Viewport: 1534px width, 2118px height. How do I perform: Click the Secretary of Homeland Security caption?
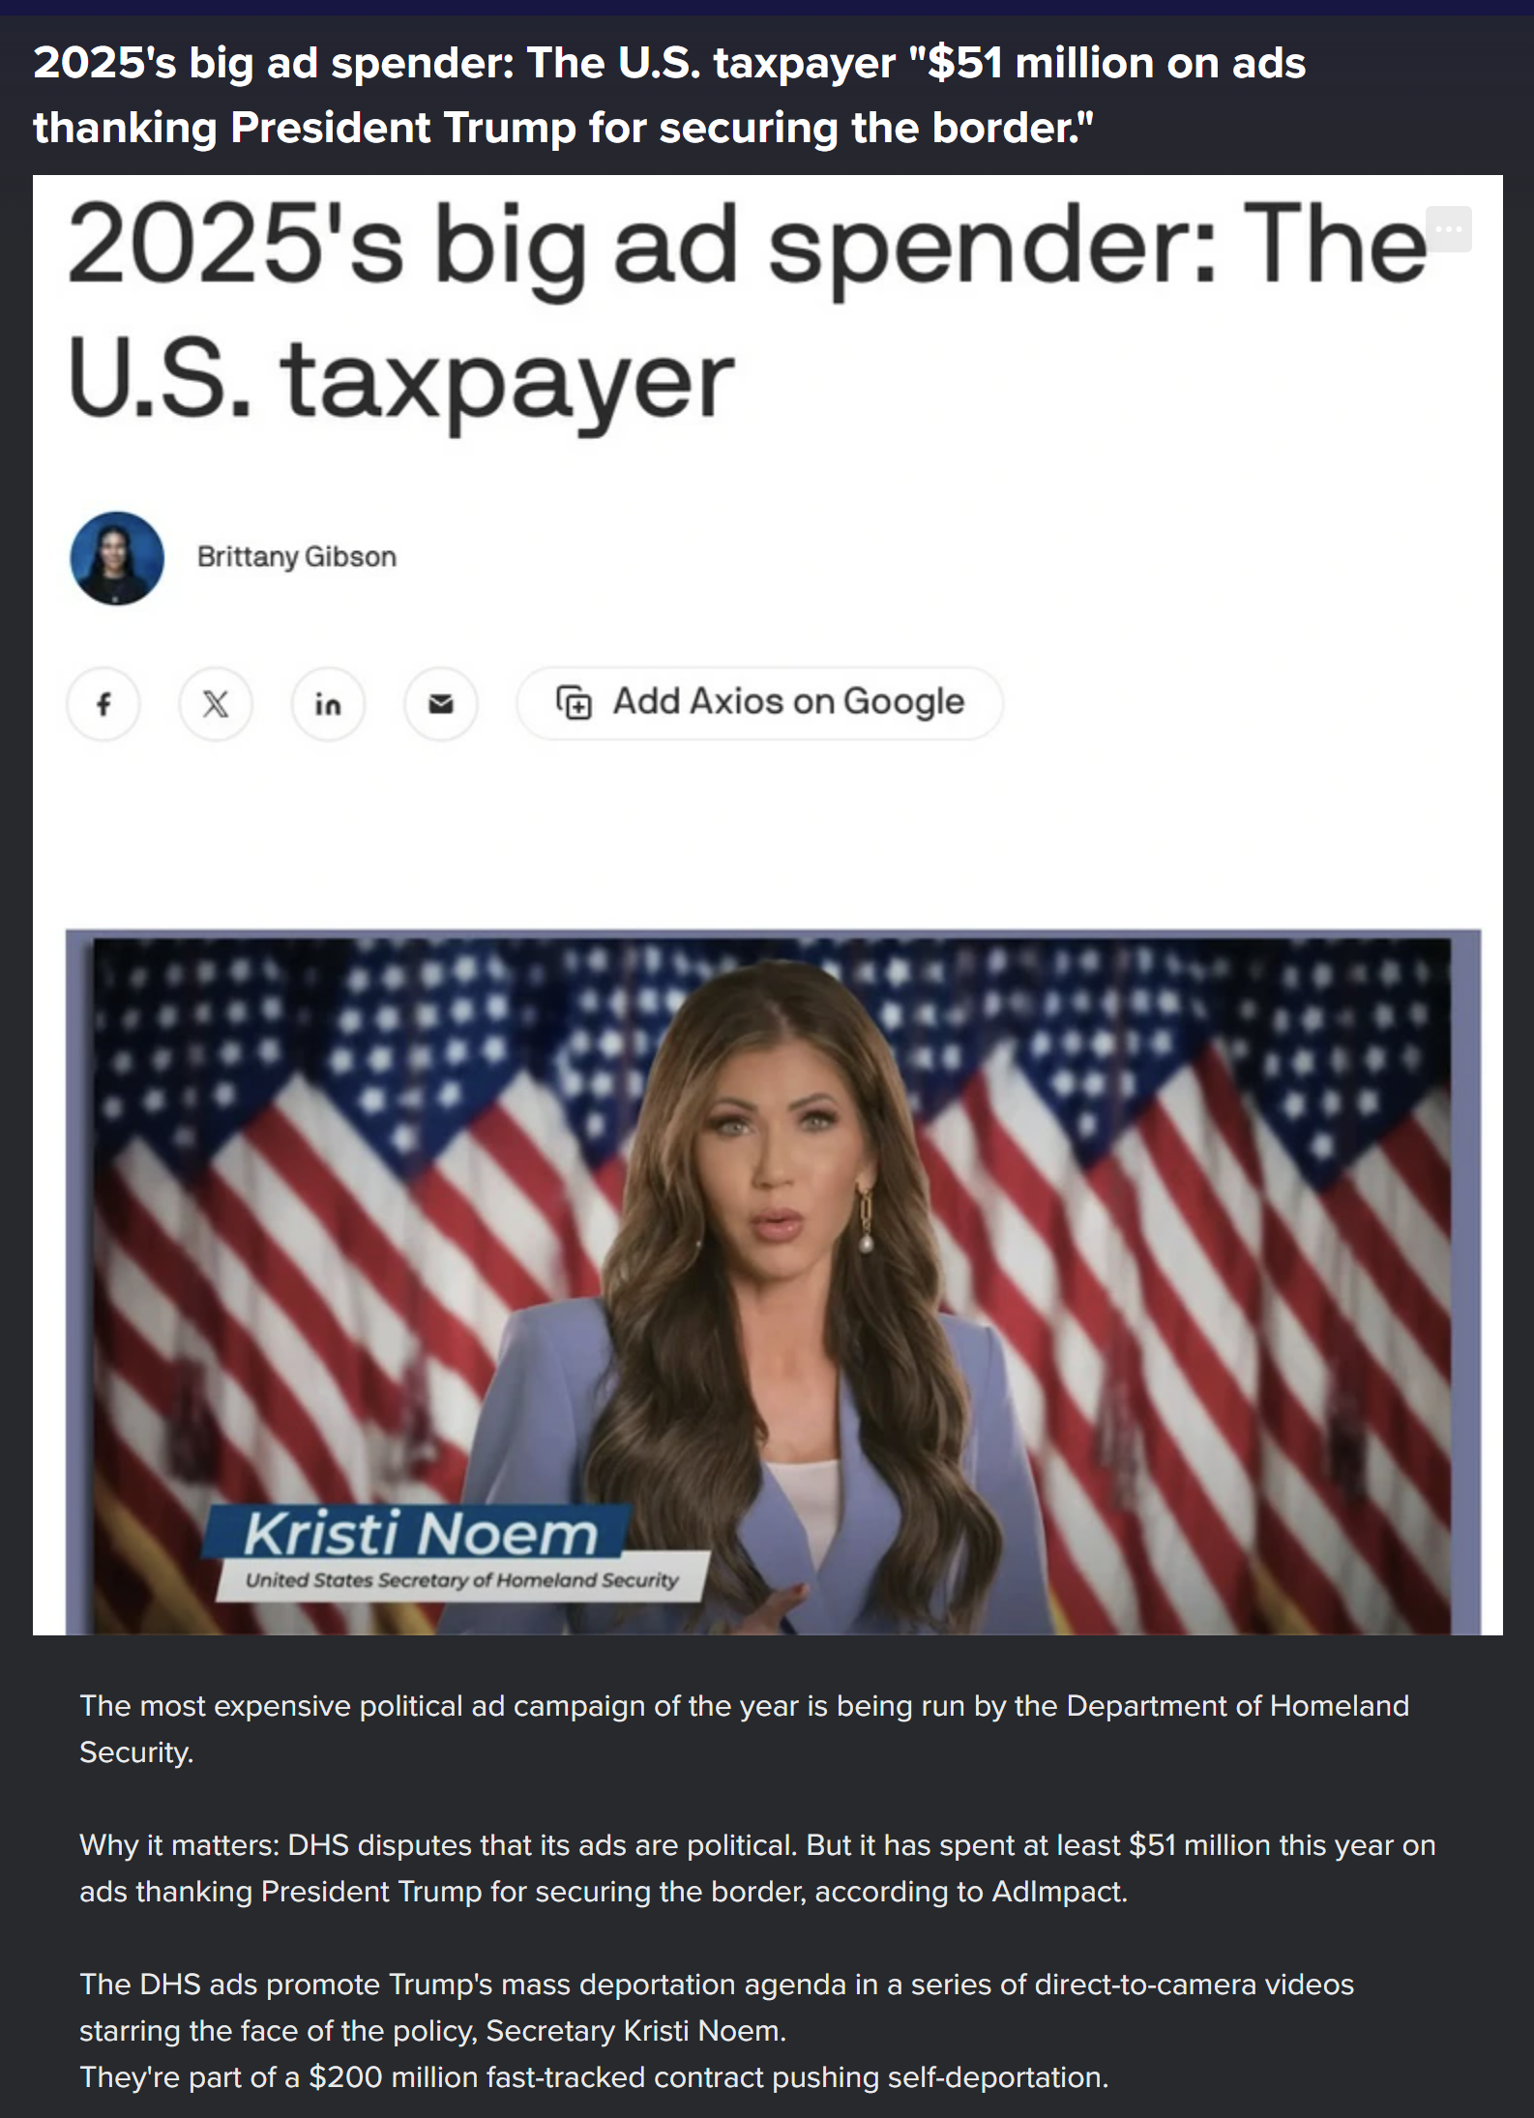coord(461,1580)
